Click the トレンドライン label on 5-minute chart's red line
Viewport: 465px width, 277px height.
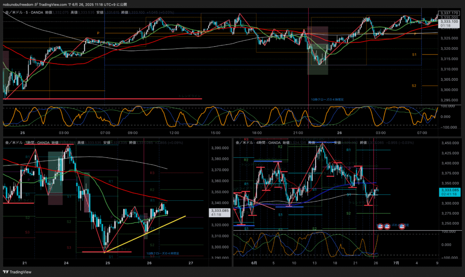pos(189,96)
